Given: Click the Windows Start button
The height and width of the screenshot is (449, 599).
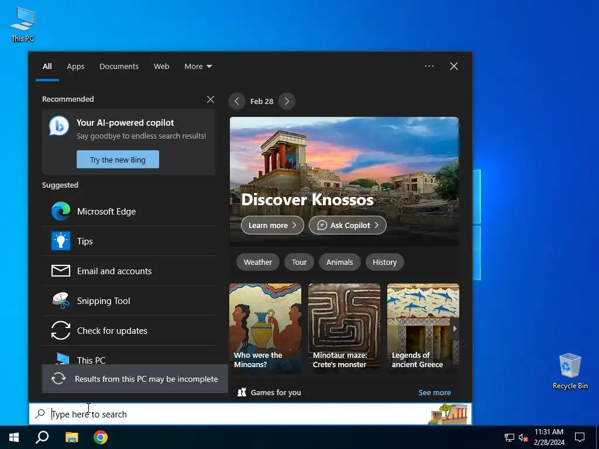Looking at the screenshot, I should click(14, 437).
